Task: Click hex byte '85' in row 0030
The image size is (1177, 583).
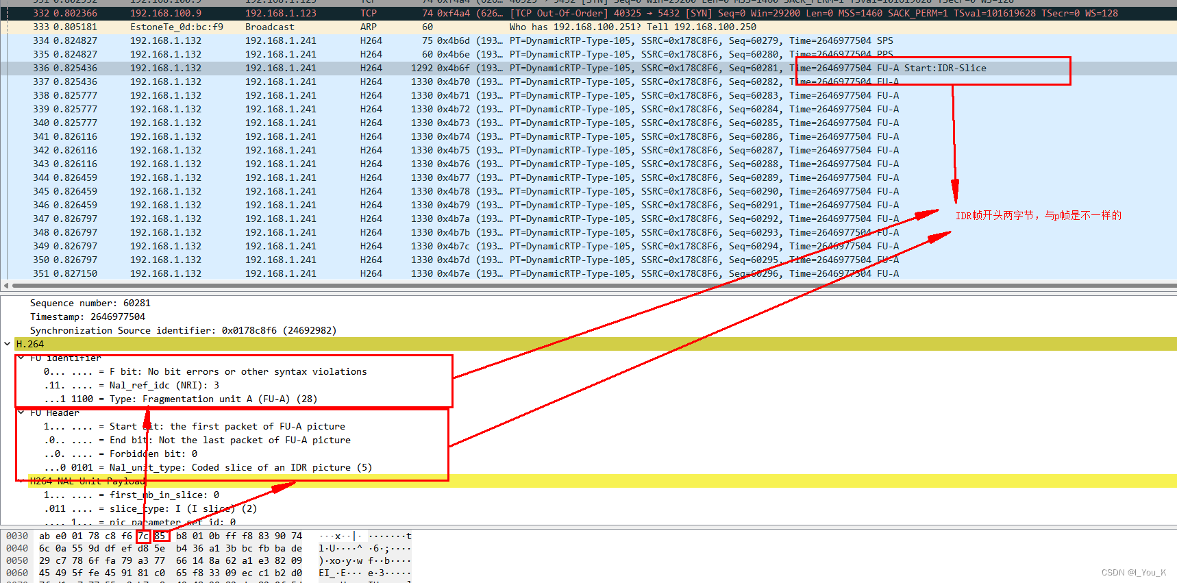Action: [160, 536]
